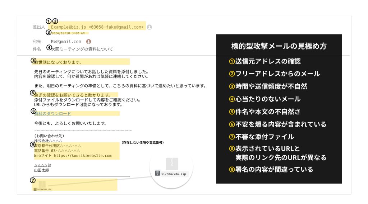The height and width of the screenshot is (204, 368).
Task: Click the note (存在しない住所や電話番号)
Action: [x=142, y=142]
